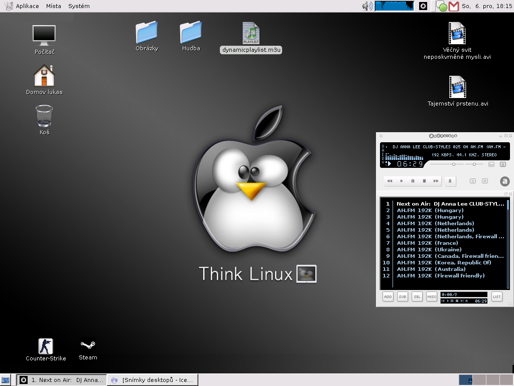Image resolution: width=514 pixels, height=386 pixels.
Task: Switch to '[Snímky desktopů - Ice...' taskbar window
Action: tap(153, 380)
